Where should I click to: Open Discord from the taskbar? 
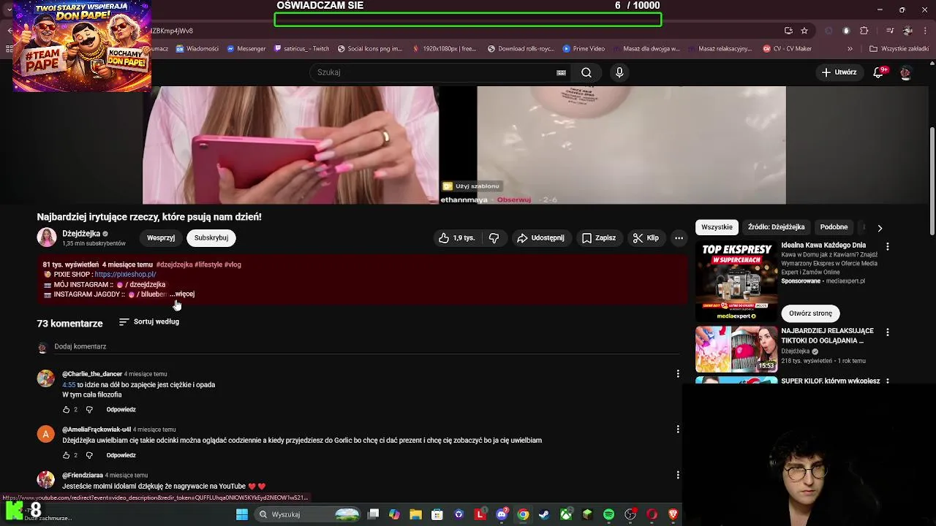click(x=502, y=514)
